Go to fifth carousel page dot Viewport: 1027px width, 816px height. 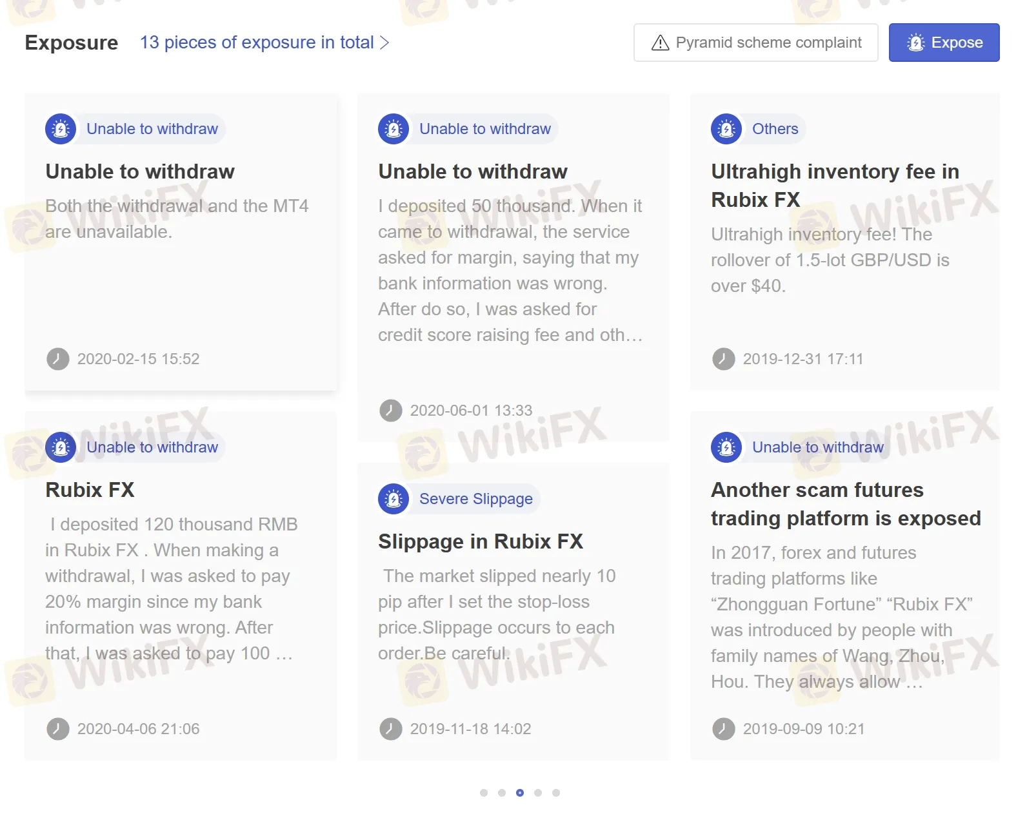click(556, 793)
